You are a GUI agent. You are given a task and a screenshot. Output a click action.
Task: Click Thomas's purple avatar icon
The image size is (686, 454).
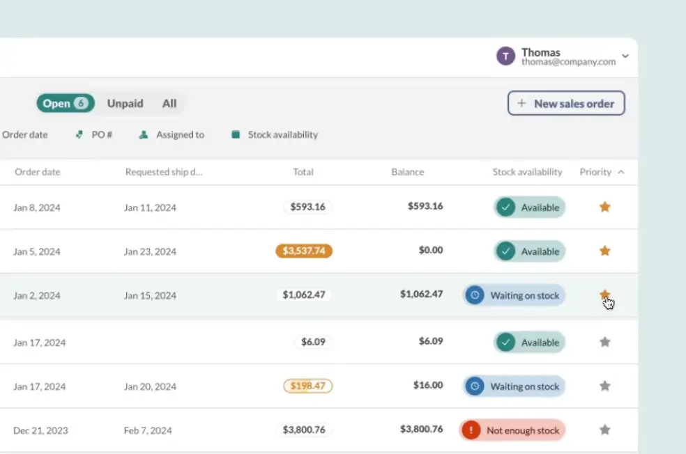pyautogui.click(x=505, y=56)
